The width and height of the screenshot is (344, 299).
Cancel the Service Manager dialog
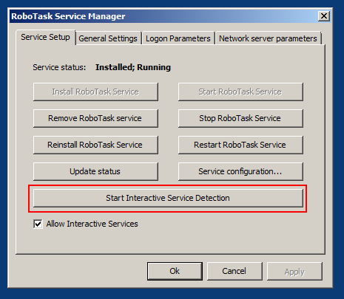(x=235, y=271)
